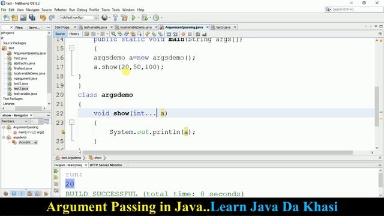Switch to Files panel tab
384x216 pixels.
(19, 28)
